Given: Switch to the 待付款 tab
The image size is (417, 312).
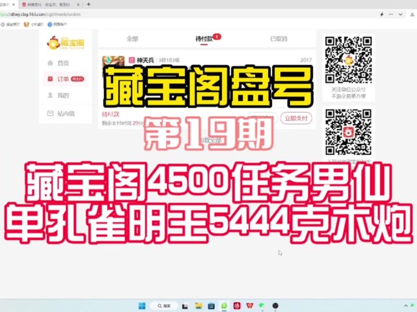Looking at the screenshot, I should (x=204, y=39).
